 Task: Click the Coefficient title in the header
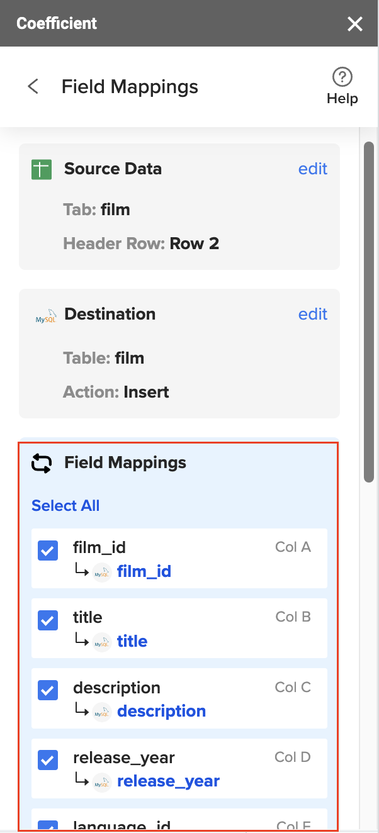click(x=57, y=23)
